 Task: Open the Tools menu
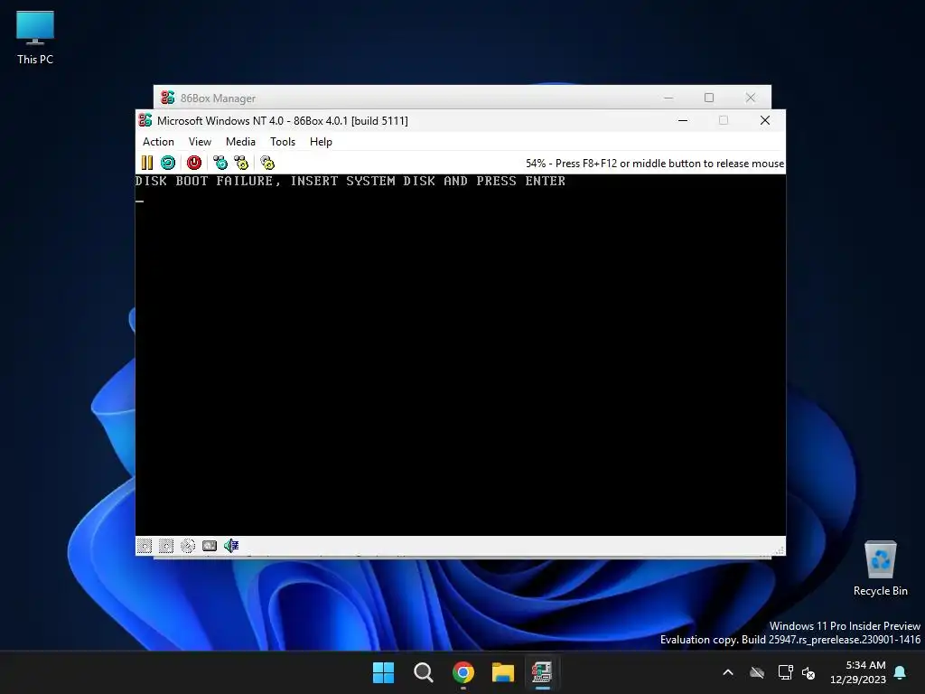click(x=283, y=142)
